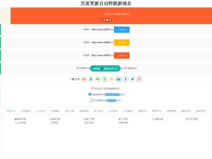The image size is (212, 159).
Task: Click the page heading 页面更新自动转跳新域名
Action: click(x=106, y=4)
